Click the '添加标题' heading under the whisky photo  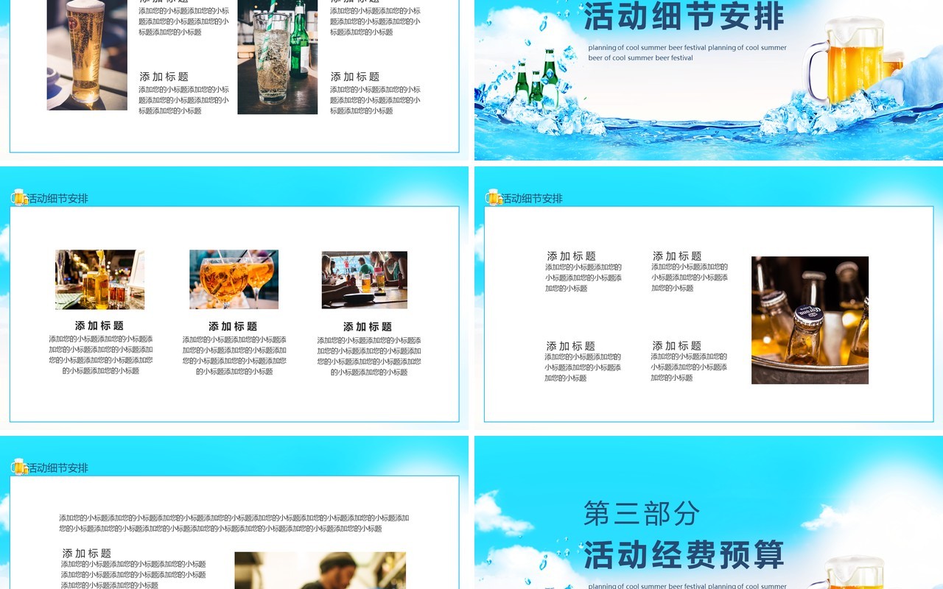(x=99, y=326)
